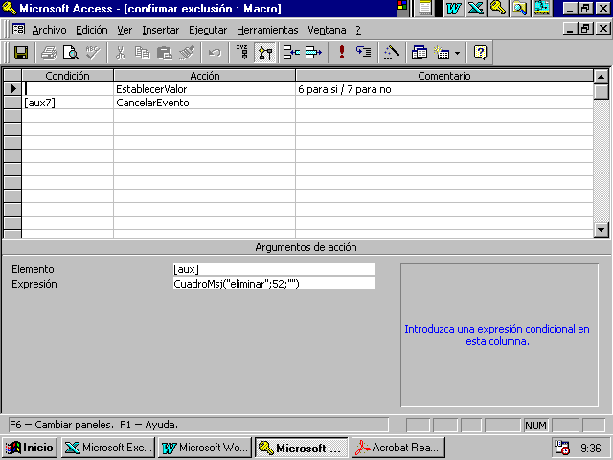
Task: Click the Print toolbar icon
Action: pos(49,53)
